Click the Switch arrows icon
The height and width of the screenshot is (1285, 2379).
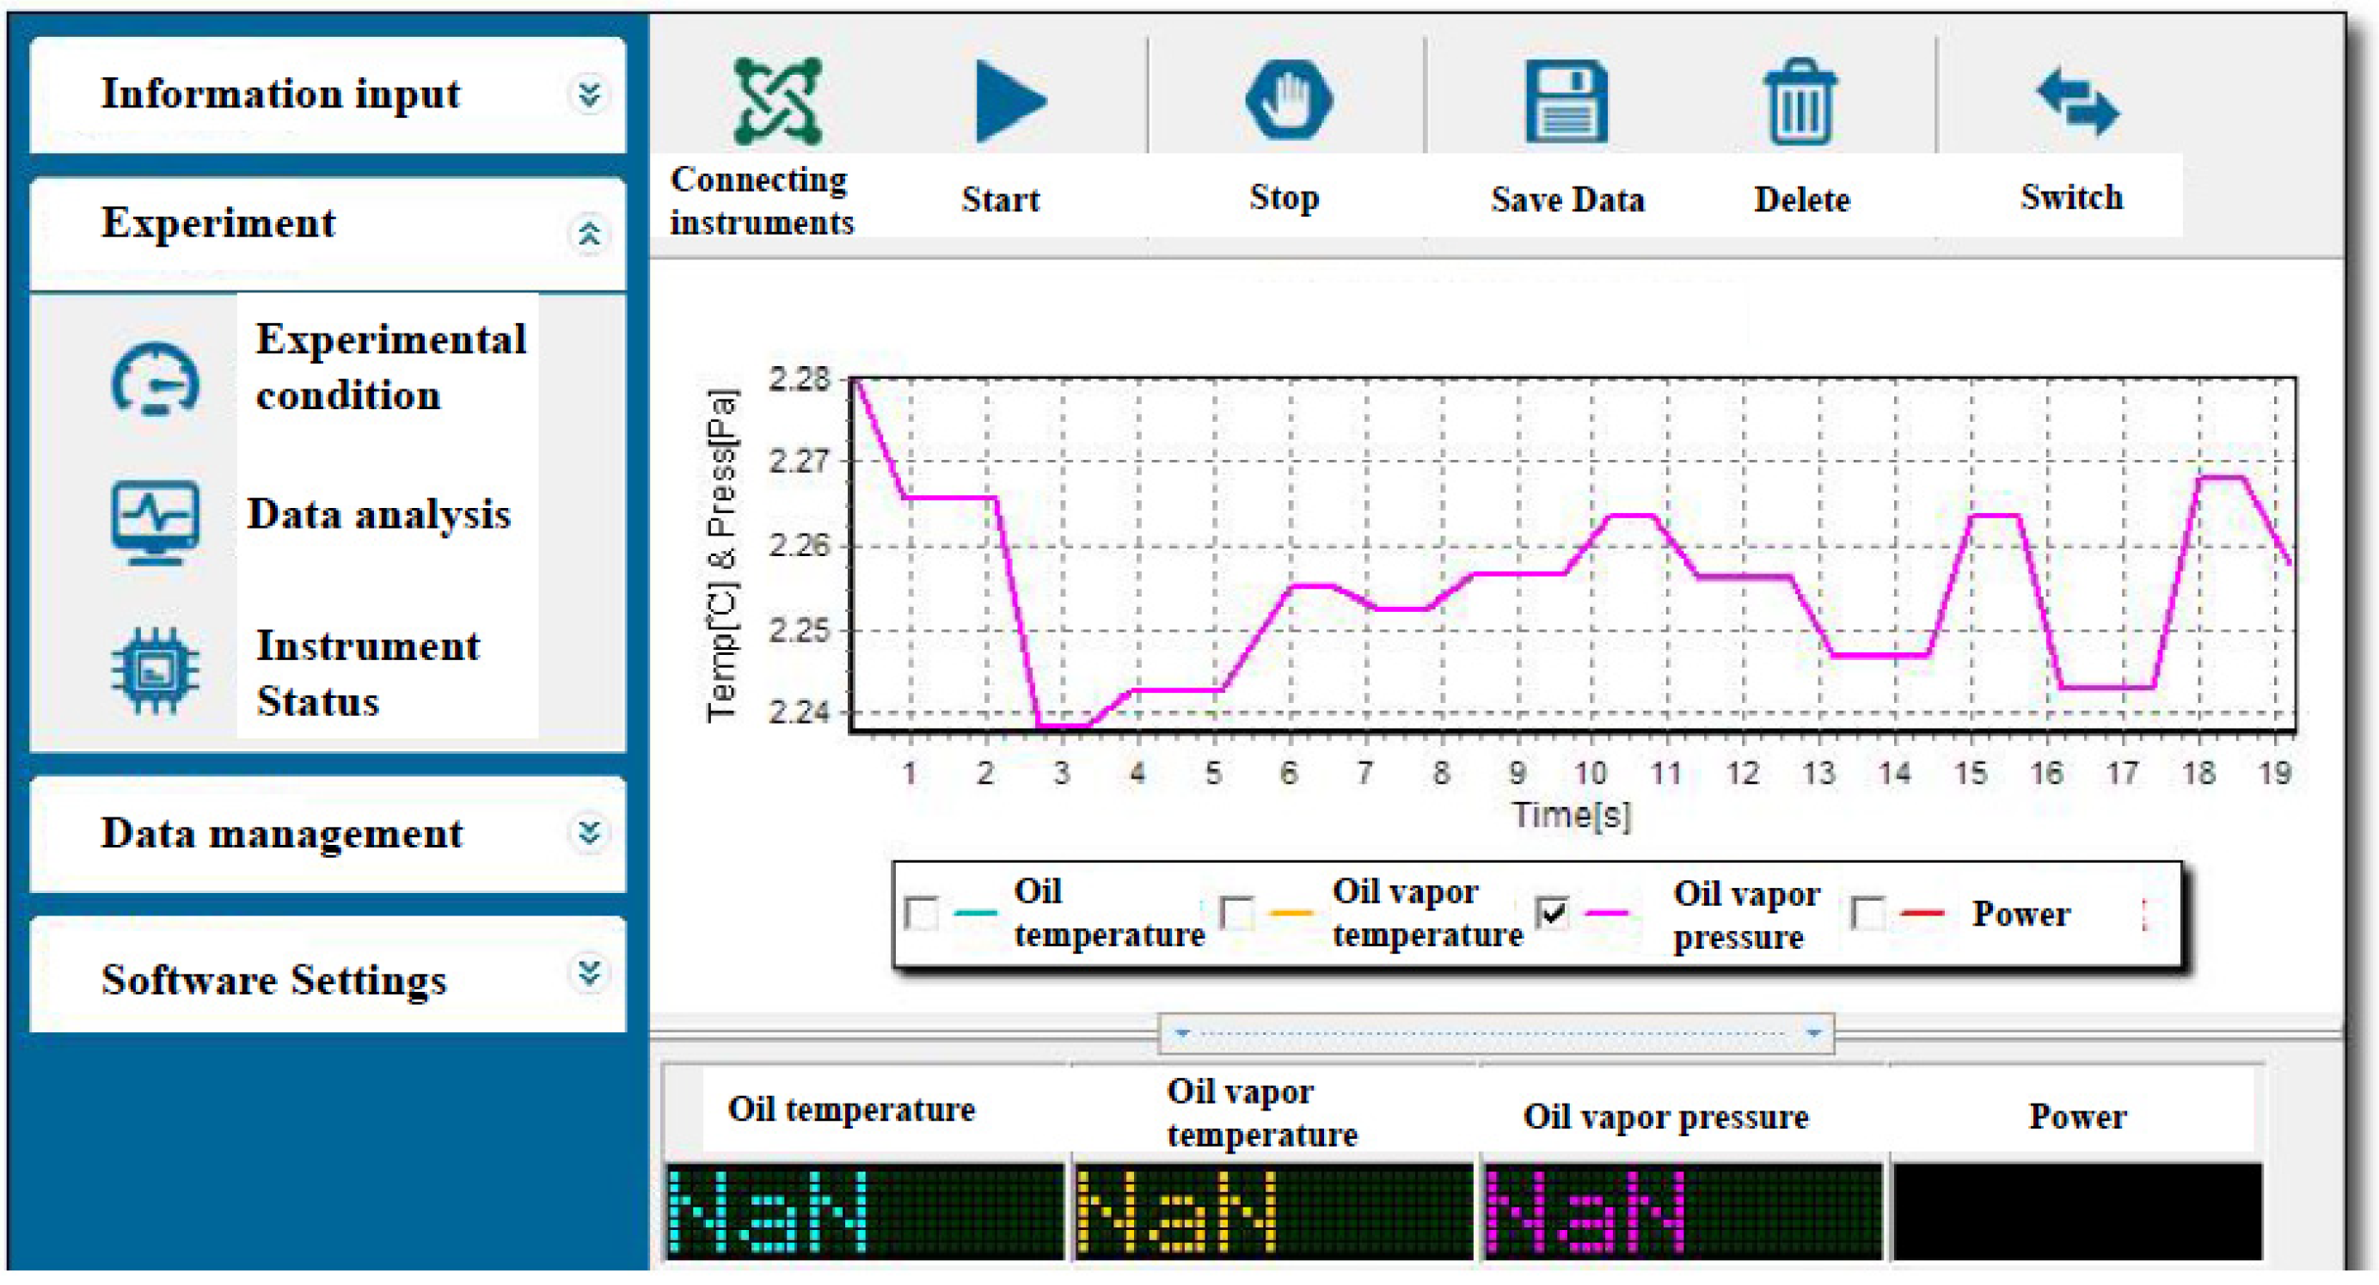point(2077,101)
